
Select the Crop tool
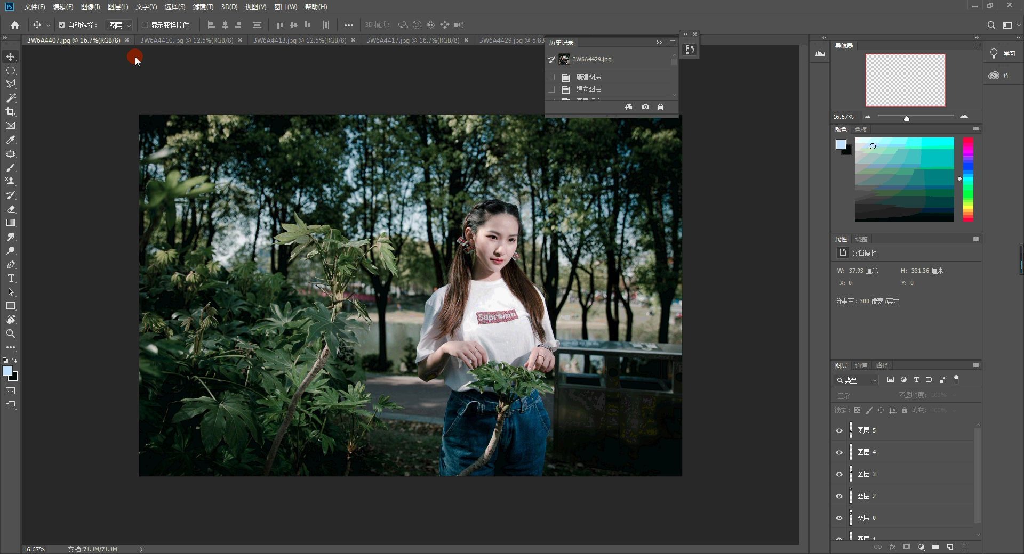pyautogui.click(x=11, y=112)
